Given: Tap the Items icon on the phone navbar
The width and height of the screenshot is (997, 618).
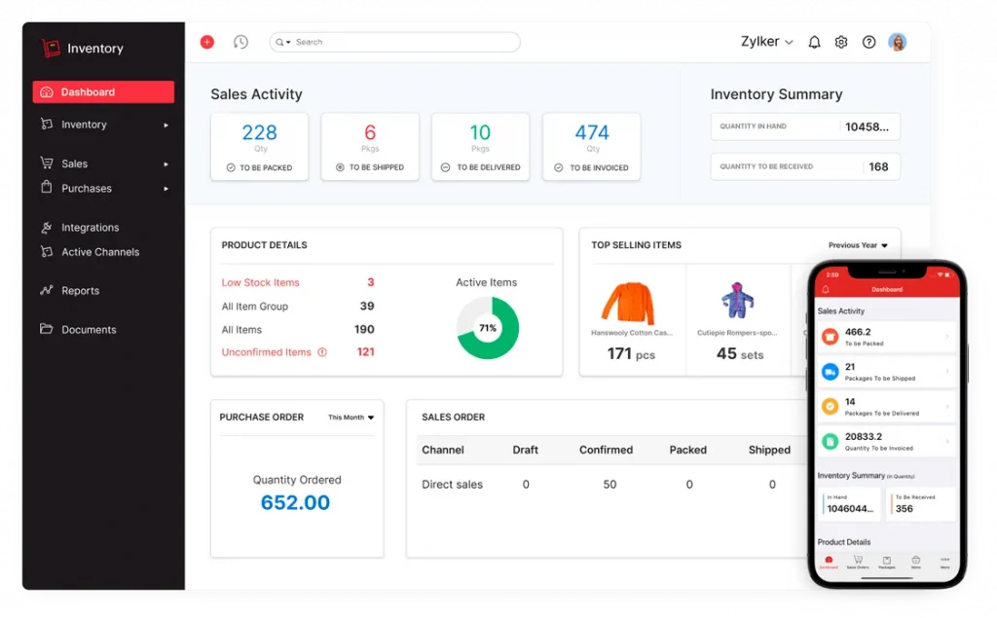Looking at the screenshot, I should [x=914, y=562].
